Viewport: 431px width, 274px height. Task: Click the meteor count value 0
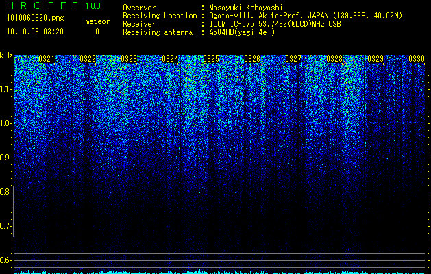97,32
